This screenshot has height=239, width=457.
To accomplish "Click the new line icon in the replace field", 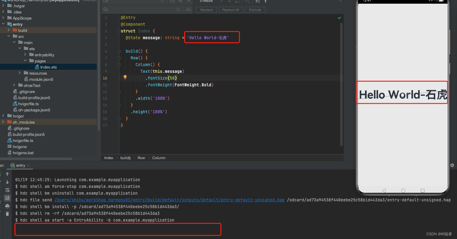I will (178, 10).
